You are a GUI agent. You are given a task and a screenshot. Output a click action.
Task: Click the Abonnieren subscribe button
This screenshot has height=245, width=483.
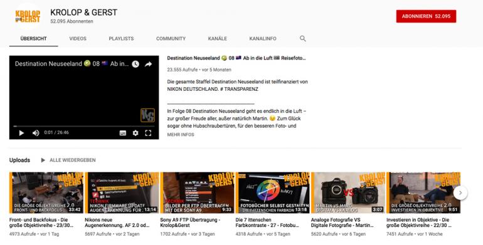click(426, 16)
